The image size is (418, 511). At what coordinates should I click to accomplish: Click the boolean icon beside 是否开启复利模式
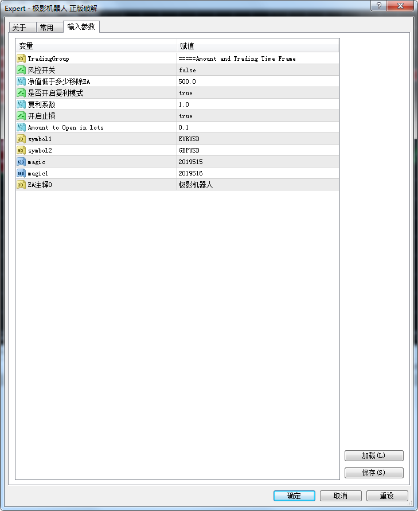click(x=21, y=93)
